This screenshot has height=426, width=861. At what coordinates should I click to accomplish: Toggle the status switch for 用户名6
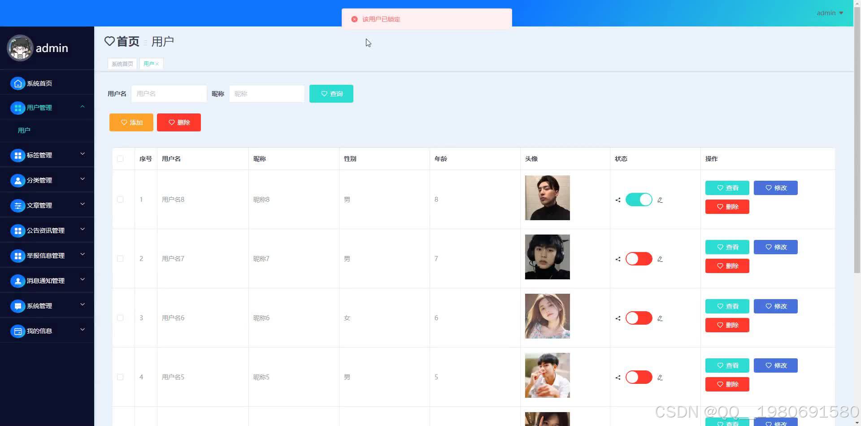(x=639, y=318)
